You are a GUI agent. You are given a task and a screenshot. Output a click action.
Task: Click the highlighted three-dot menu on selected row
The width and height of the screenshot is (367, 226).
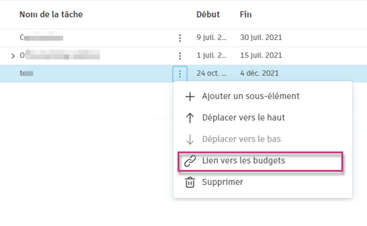180,74
